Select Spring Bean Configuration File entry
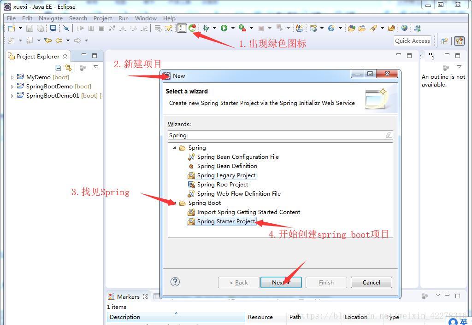This screenshot has width=472, height=325. point(233,157)
